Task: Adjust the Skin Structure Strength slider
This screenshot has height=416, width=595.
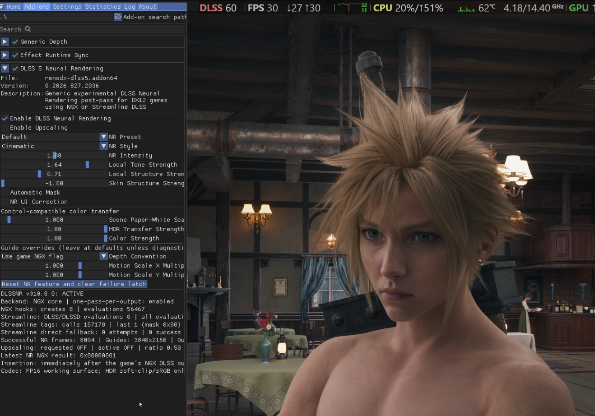Action: [x=54, y=183]
